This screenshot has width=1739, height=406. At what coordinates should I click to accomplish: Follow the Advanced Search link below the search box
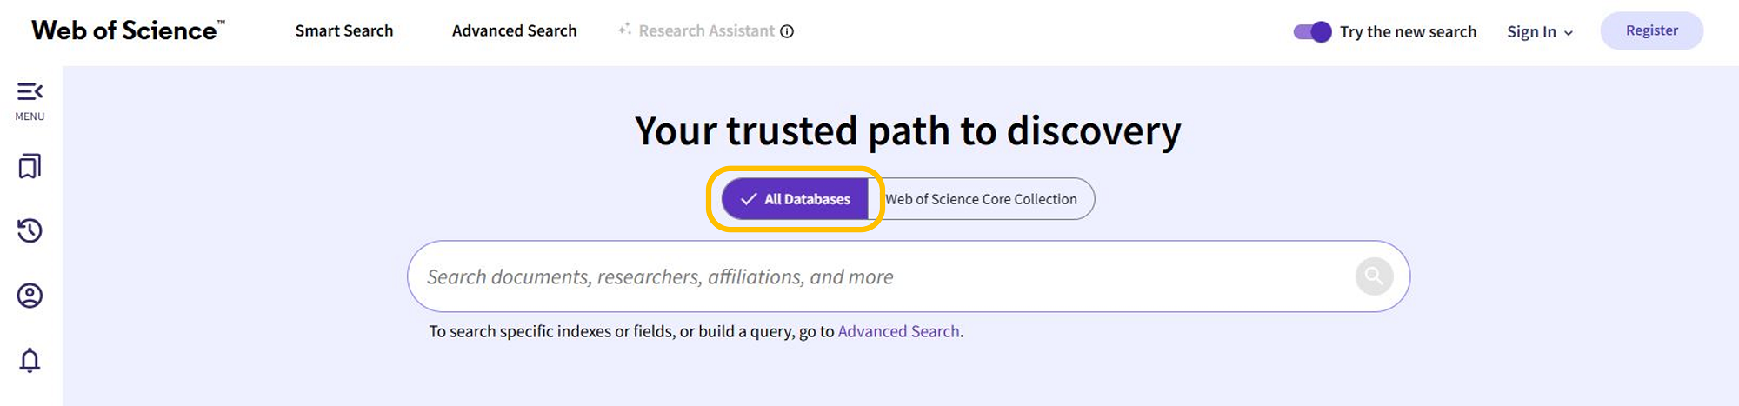[898, 331]
